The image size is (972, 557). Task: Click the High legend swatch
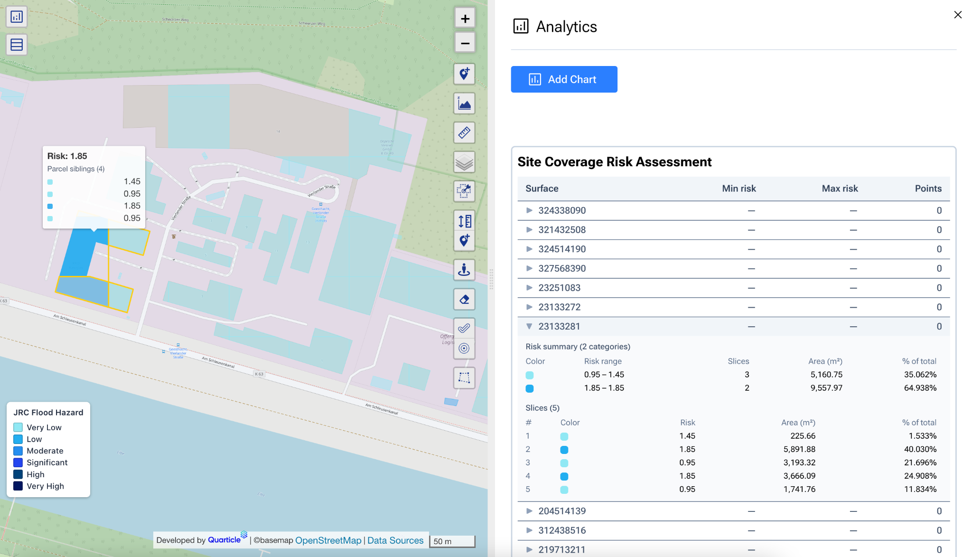click(18, 474)
